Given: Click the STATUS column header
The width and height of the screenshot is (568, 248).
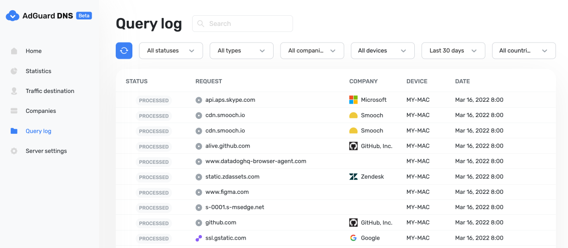Looking at the screenshot, I should pos(137,81).
